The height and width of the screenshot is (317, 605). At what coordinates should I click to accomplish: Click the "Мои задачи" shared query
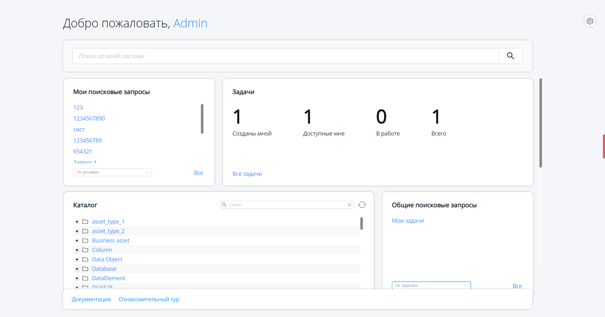click(408, 221)
